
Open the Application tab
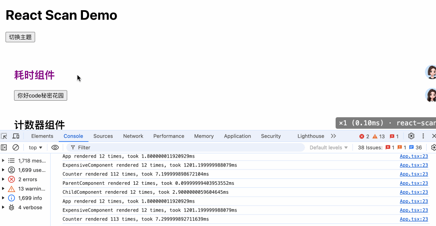pyautogui.click(x=237, y=136)
